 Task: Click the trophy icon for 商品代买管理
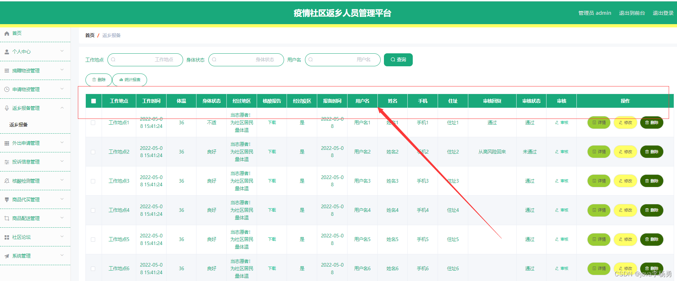tap(7, 200)
